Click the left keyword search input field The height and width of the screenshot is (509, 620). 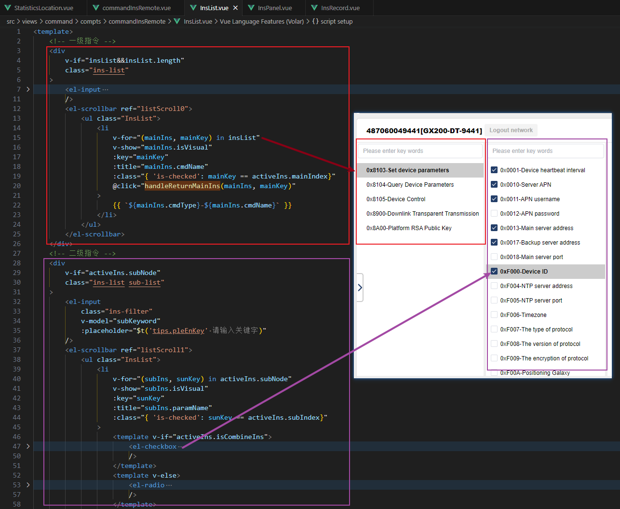click(419, 151)
